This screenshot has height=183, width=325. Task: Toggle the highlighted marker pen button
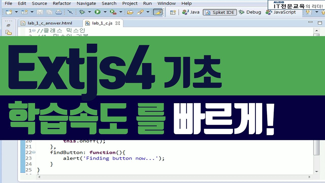(158, 12)
